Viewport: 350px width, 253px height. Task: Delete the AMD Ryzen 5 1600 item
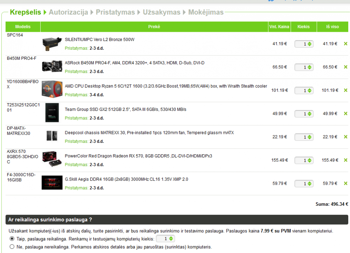pyautogui.click(x=345, y=90)
